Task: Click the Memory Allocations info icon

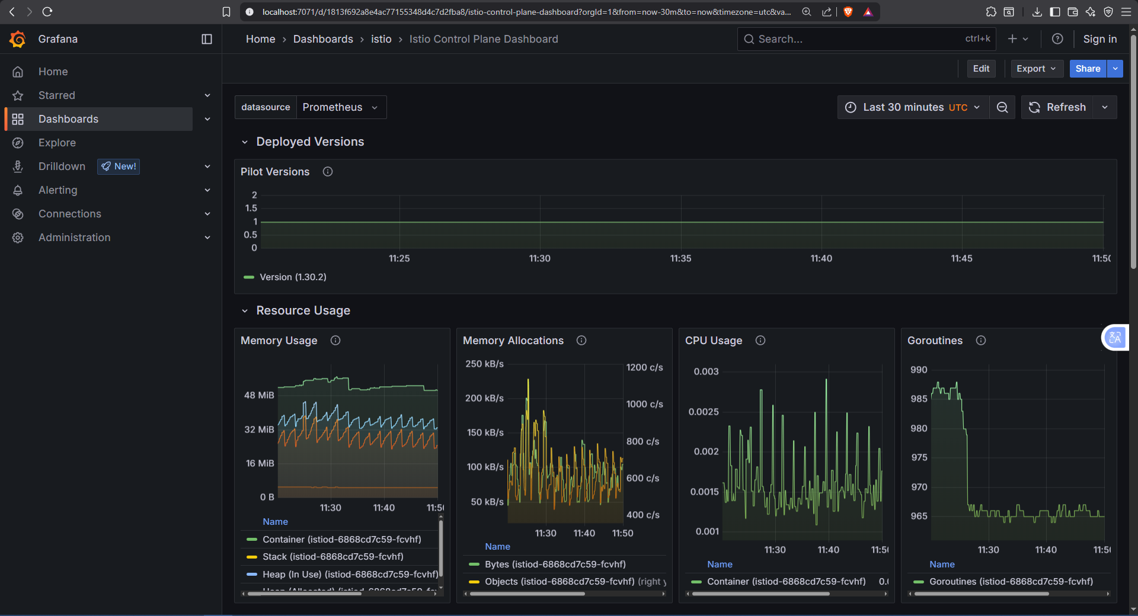Action: click(581, 341)
